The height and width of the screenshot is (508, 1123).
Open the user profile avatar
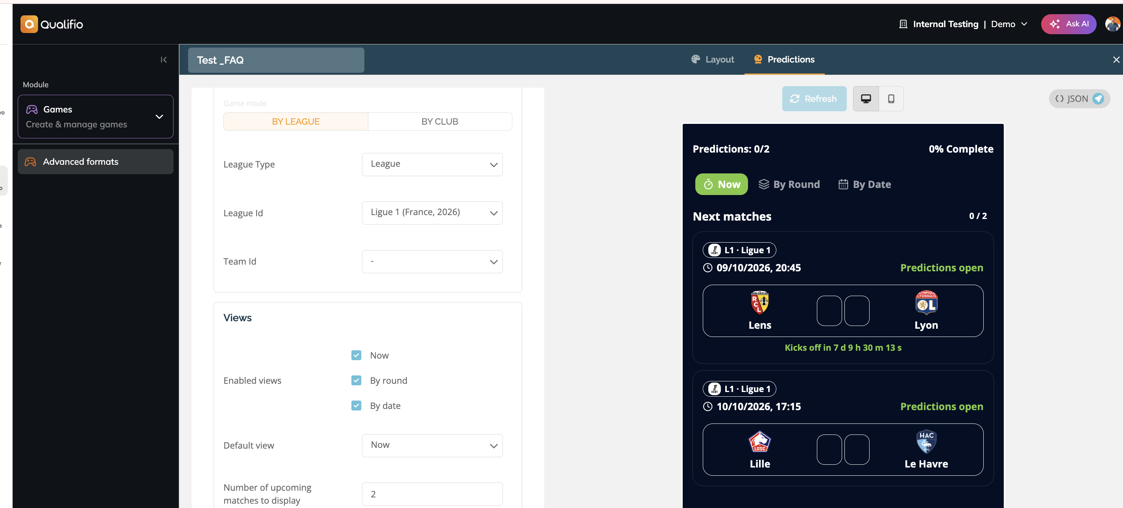click(x=1112, y=24)
